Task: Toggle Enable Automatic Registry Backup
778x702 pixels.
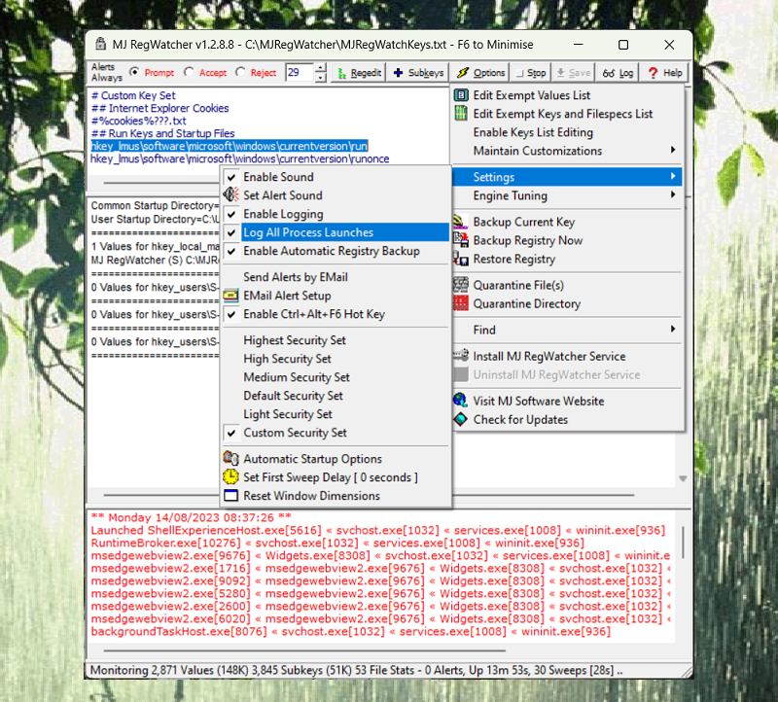Action: [x=336, y=251]
